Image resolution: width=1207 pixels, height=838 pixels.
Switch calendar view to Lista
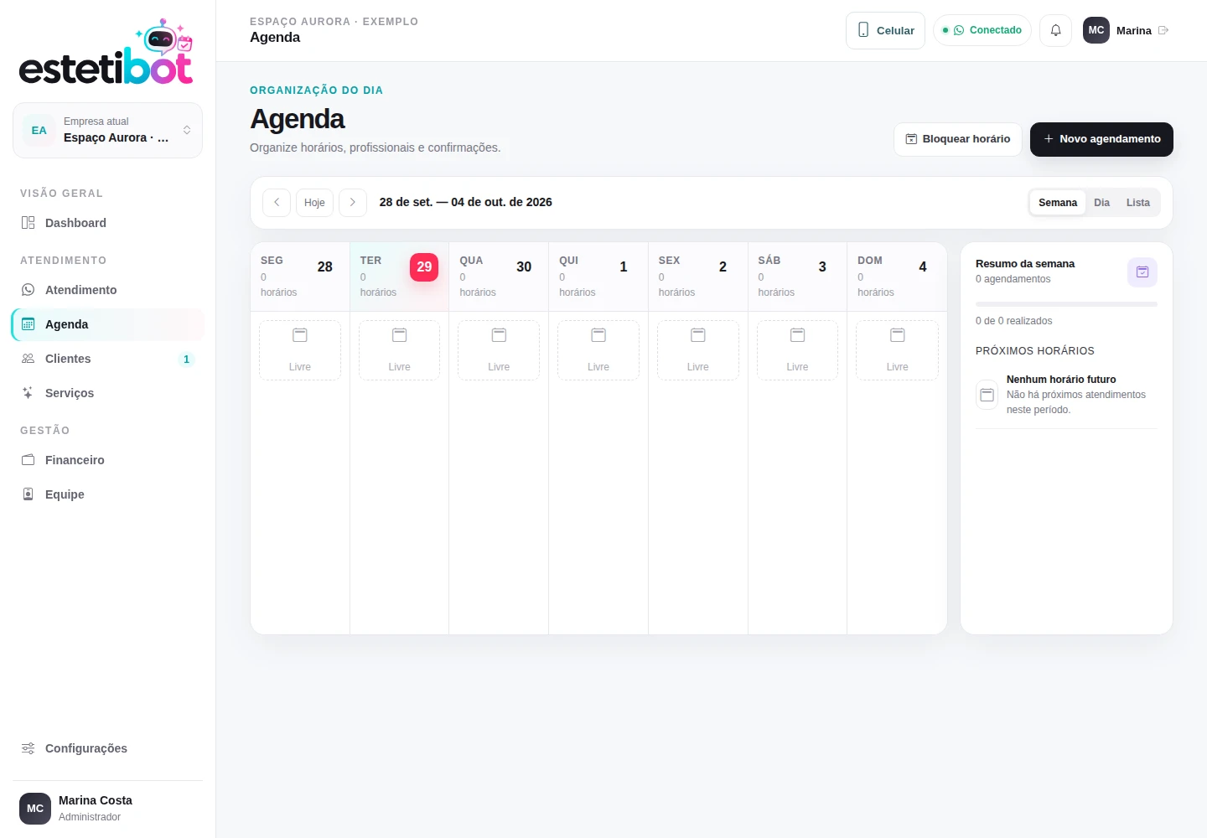pos(1138,203)
